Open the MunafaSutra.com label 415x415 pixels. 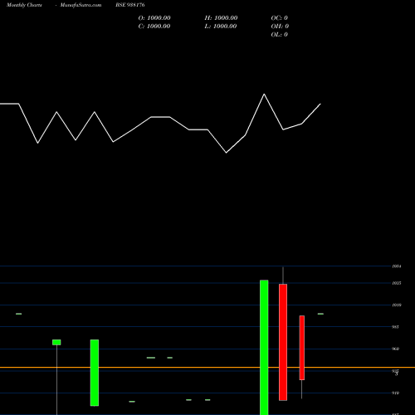81,5
